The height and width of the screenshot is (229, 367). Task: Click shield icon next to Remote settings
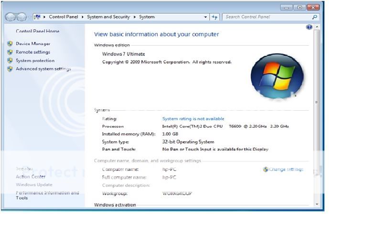pos(10,52)
